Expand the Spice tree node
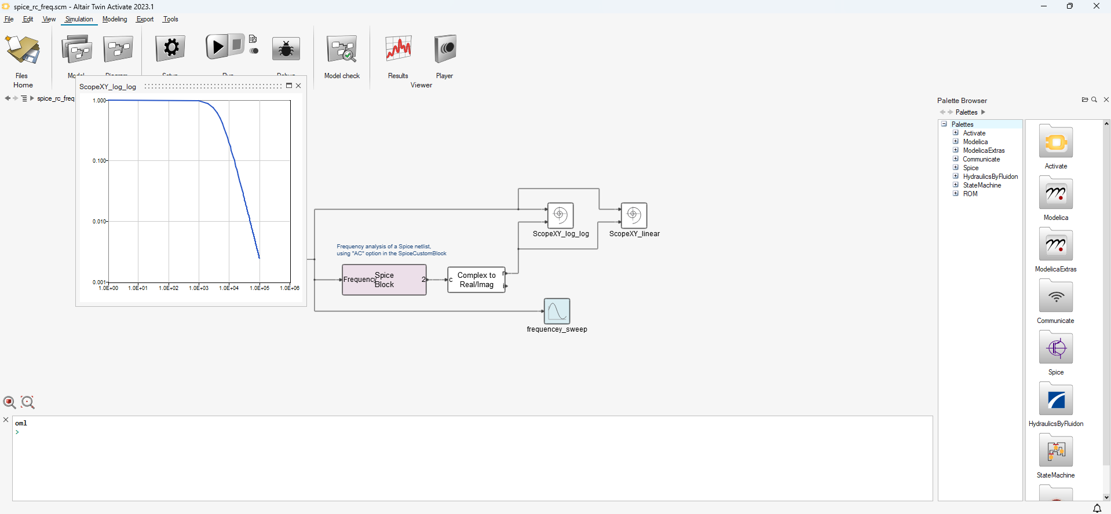This screenshot has height=514, width=1111. (x=956, y=167)
